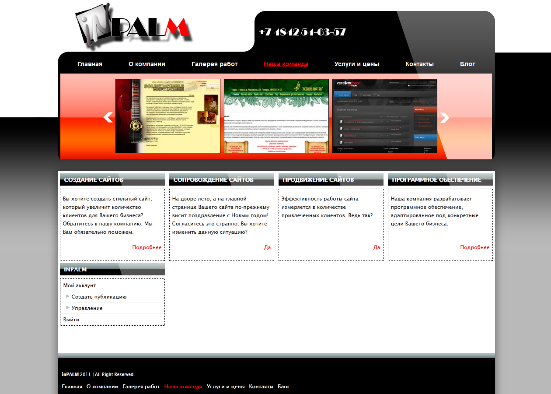This screenshot has width=551, height=394.
Task: Open Управление menu item
Action: click(x=87, y=308)
